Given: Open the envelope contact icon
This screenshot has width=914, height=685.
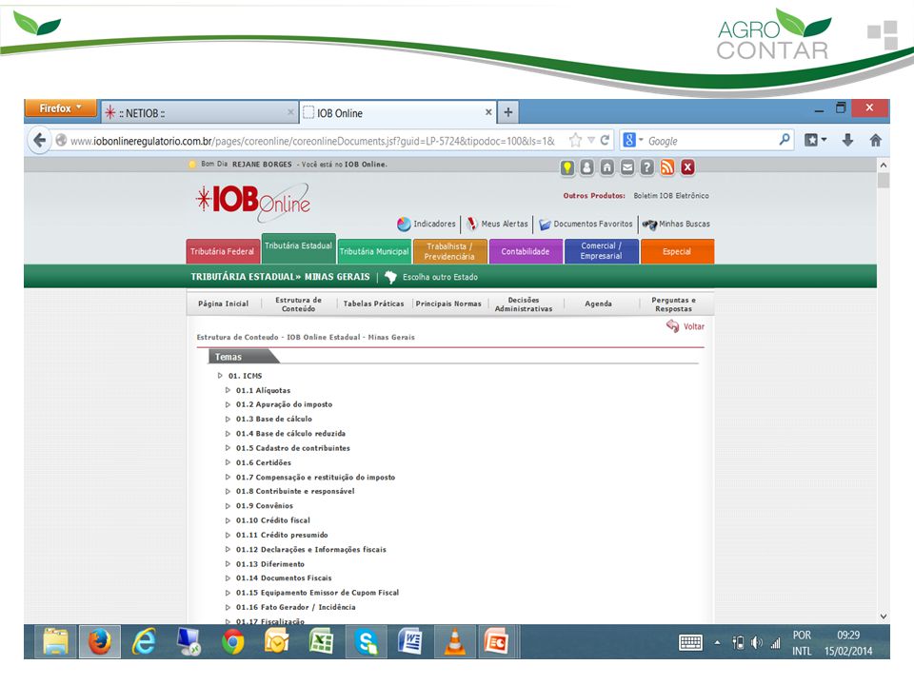Looking at the screenshot, I should pyautogui.click(x=627, y=167).
